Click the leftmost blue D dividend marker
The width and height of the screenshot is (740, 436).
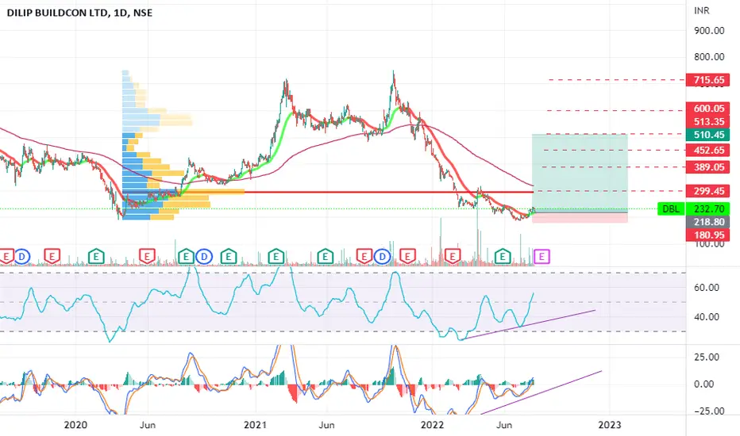pos(22,257)
